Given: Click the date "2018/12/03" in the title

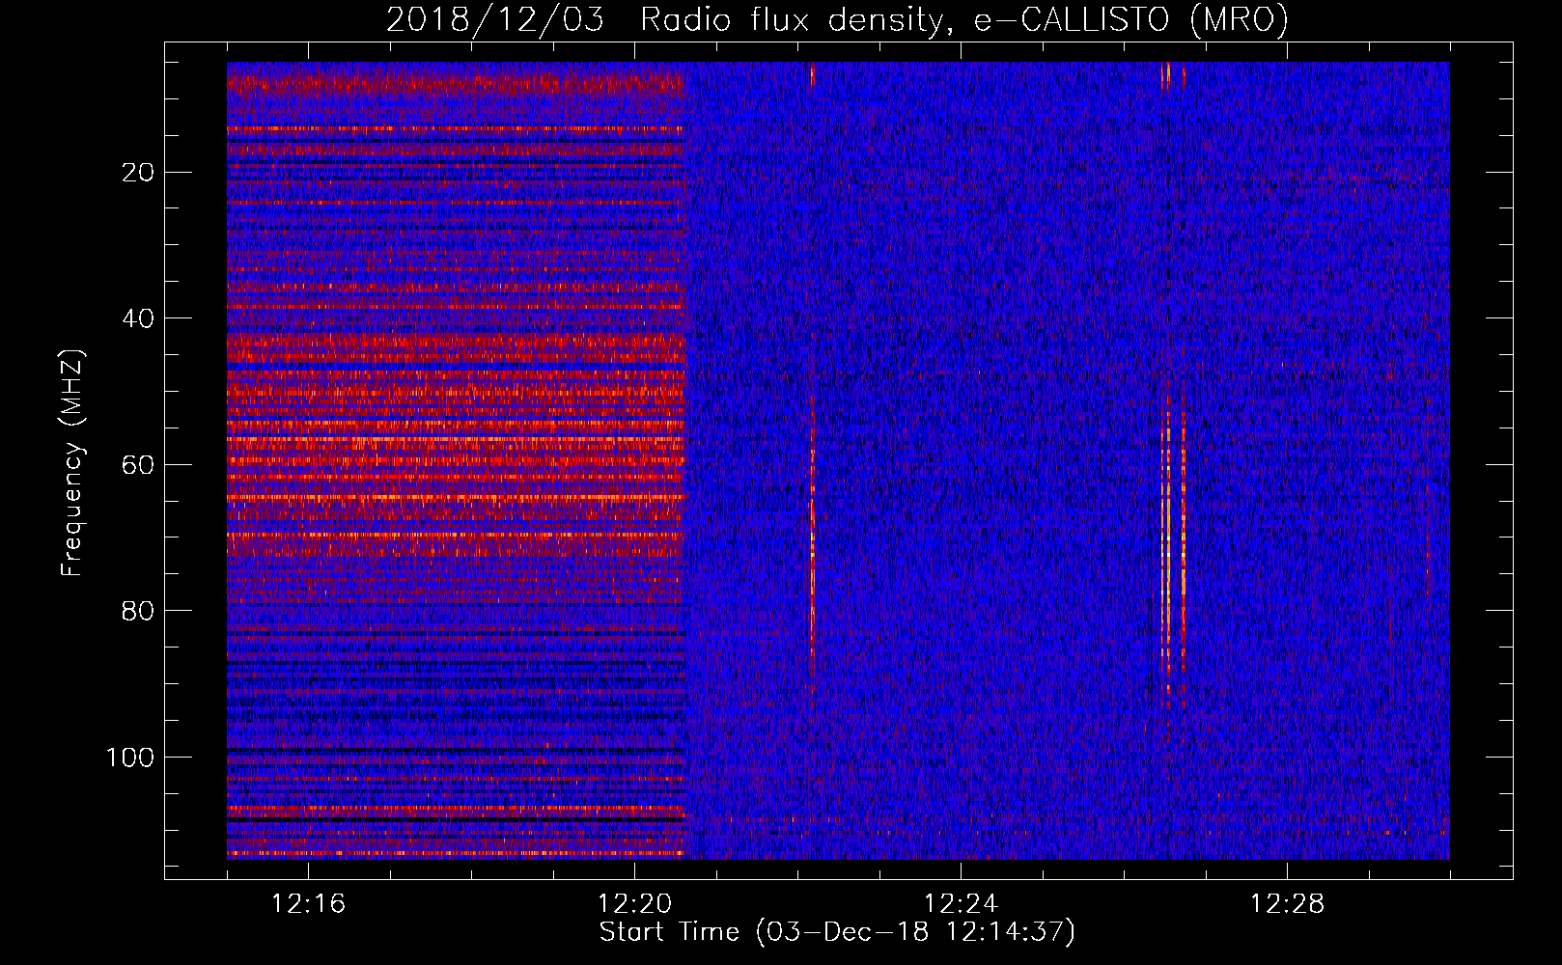Looking at the screenshot, I should tap(496, 20).
